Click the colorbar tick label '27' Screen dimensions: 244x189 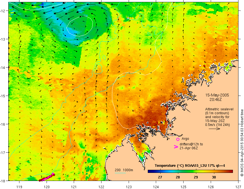pyautogui.click(x=160, y=177)
